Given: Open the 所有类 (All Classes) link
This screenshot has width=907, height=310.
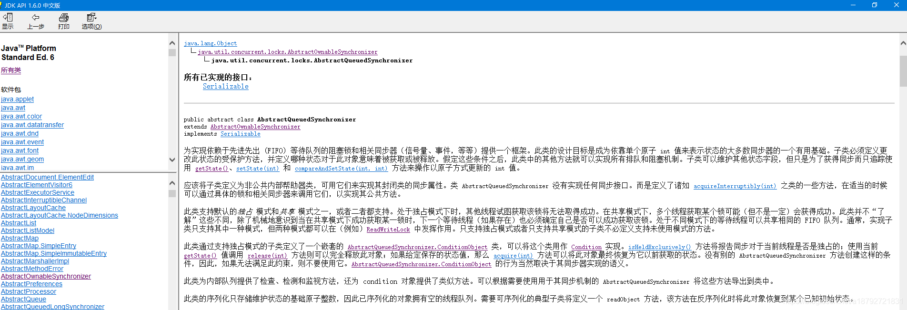Looking at the screenshot, I should click(11, 70).
